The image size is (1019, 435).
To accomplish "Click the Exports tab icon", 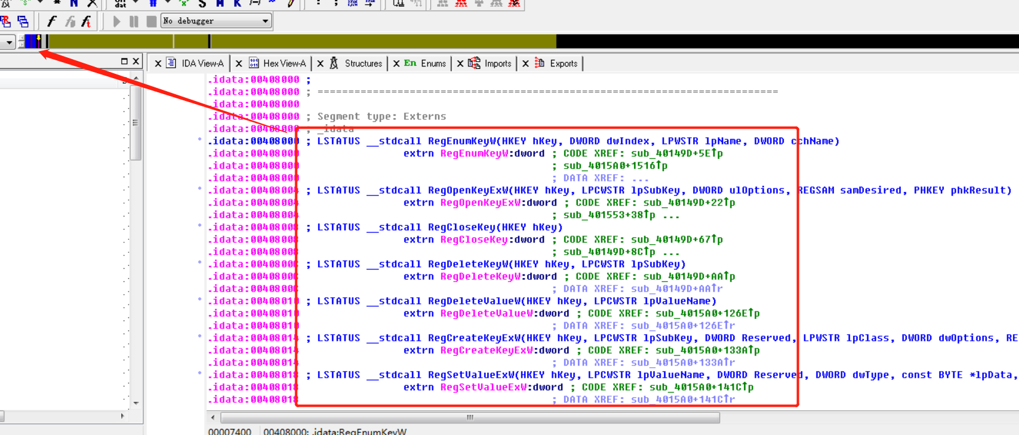I will click(539, 63).
